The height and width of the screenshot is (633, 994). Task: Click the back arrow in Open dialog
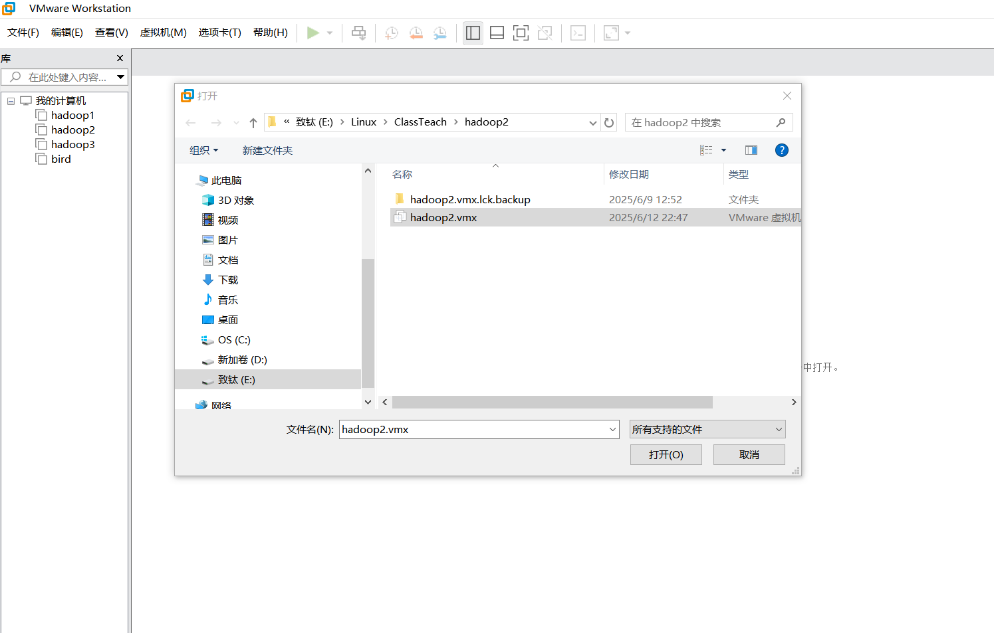tap(191, 122)
